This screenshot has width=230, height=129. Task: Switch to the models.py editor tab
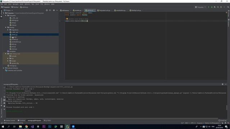(x=77, y=10)
